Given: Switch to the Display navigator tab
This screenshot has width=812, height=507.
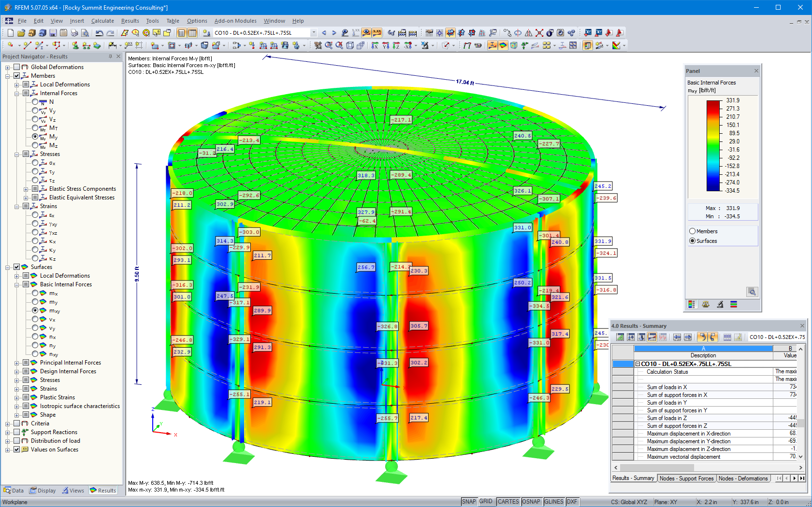Looking at the screenshot, I should (43, 491).
